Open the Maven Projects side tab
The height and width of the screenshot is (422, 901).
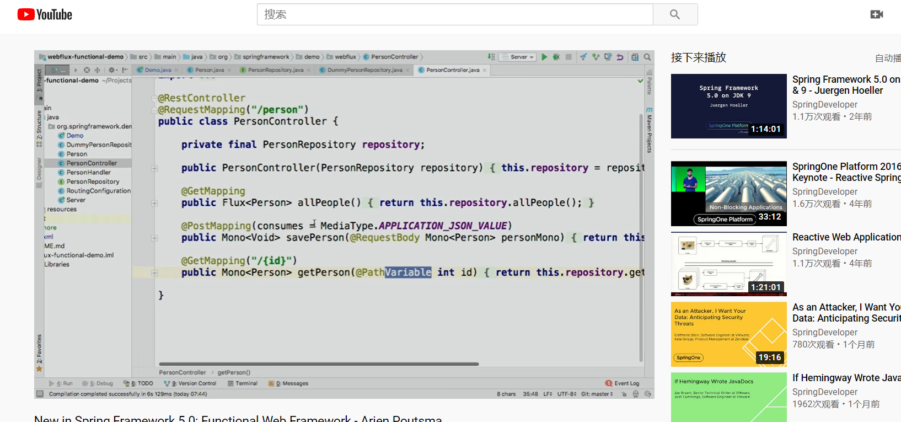pos(649,130)
